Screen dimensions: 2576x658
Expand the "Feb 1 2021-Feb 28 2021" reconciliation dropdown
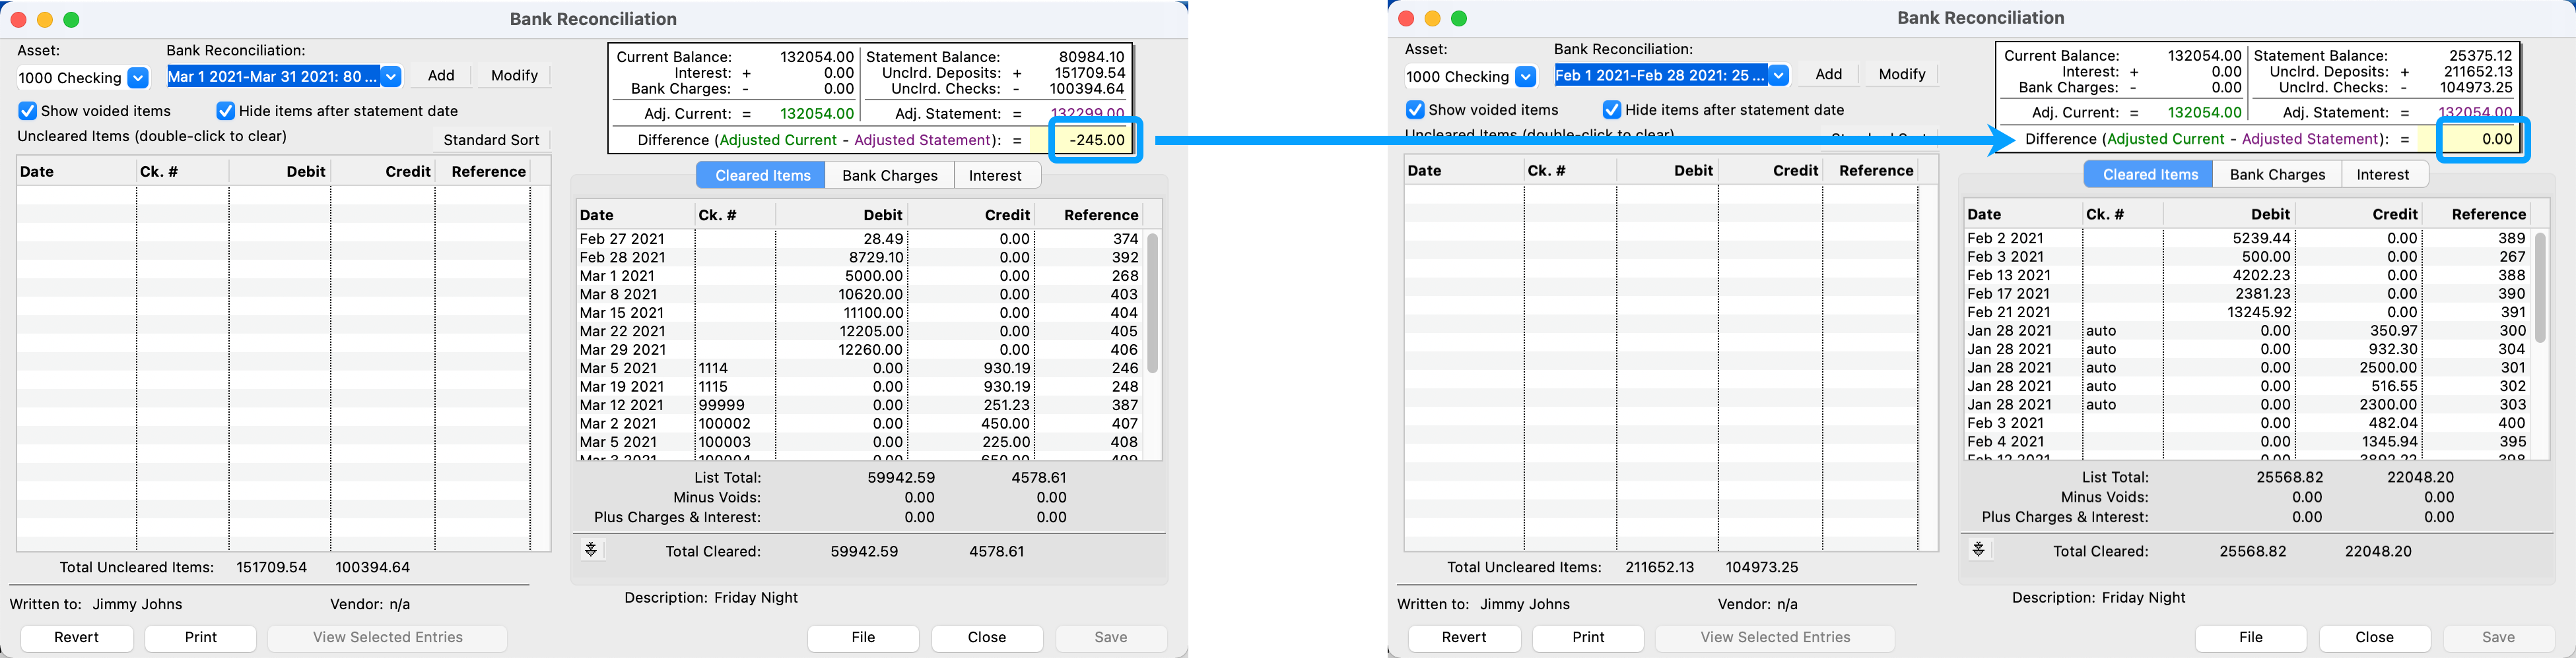[x=1778, y=75]
